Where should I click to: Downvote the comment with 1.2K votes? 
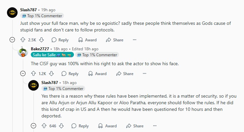(x=51, y=73)
